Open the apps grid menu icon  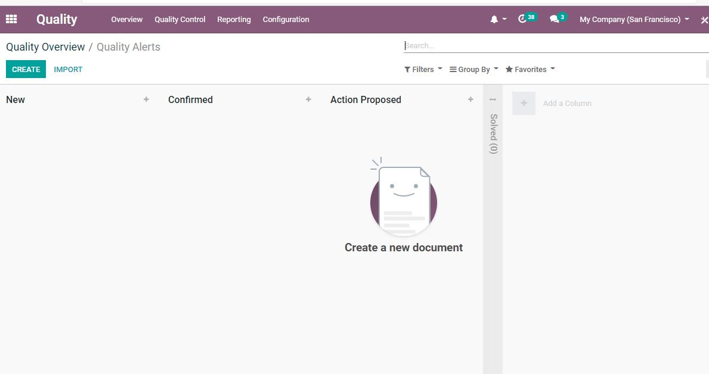(11, 19)
